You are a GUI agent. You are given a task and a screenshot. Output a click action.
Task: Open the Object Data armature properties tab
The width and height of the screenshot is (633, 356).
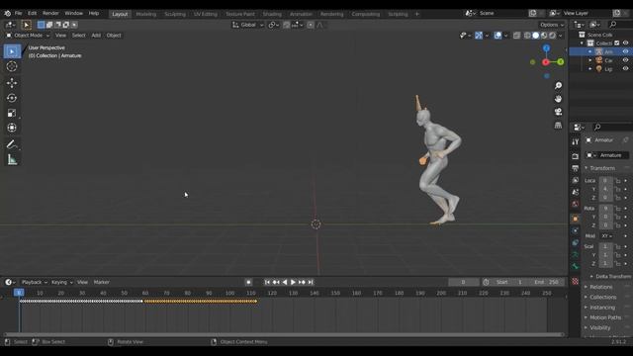(576, 255)
